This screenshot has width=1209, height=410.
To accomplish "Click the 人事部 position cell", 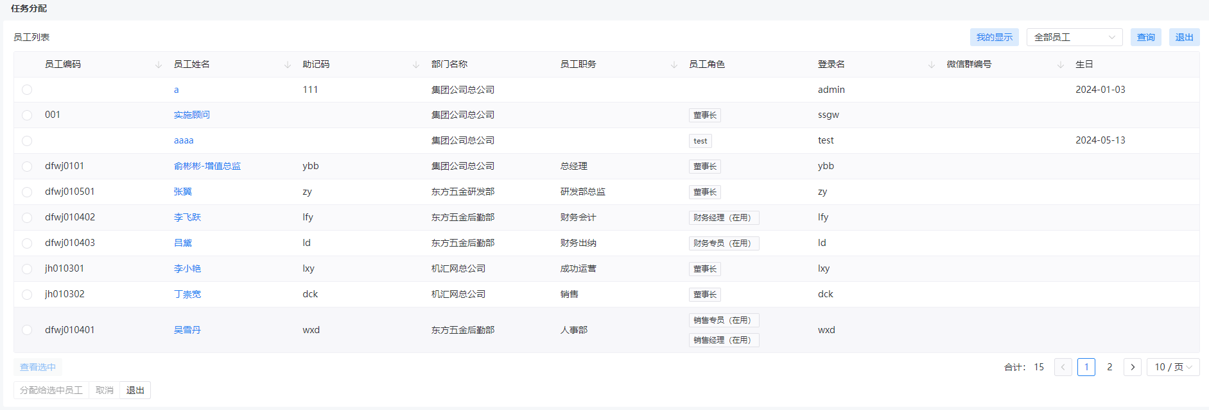I will [574, 330].
